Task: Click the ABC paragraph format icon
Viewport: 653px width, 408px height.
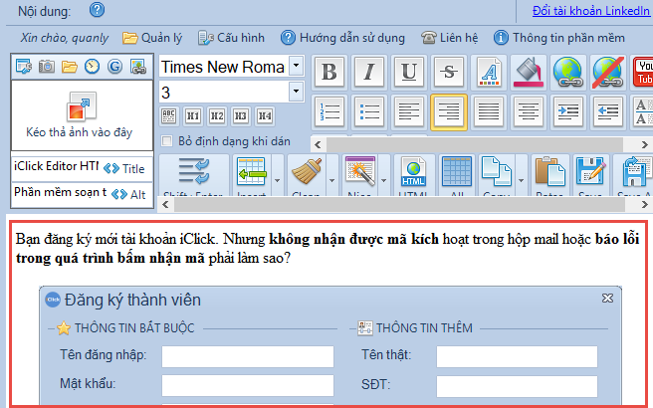Action: click(168, 115)
